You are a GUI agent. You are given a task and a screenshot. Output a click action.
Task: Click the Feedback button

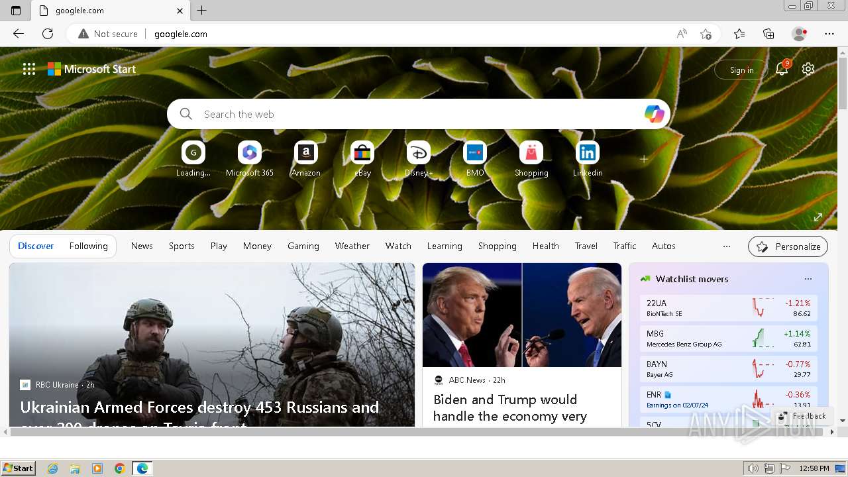[802, 416]
